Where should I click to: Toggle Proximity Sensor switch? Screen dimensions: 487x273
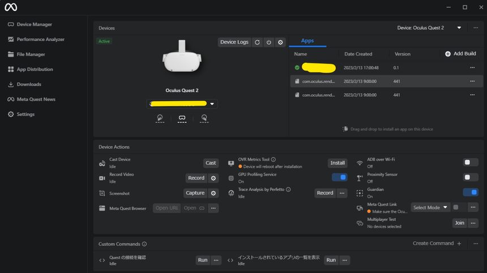[470, 177]
